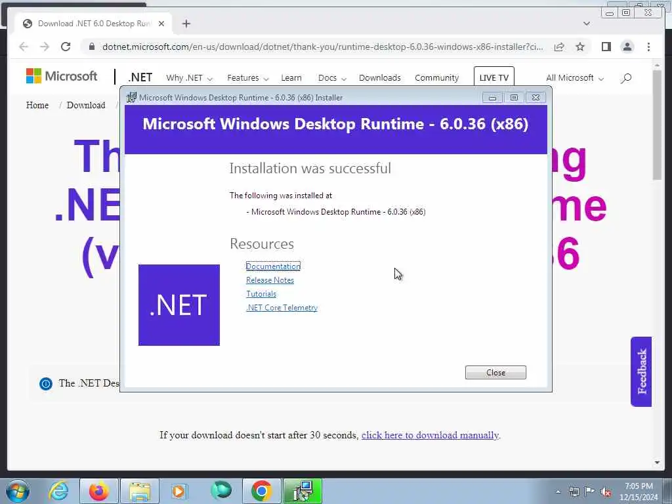Click the muted volume tray icon
Screen dimensions: 672x504
606,492
